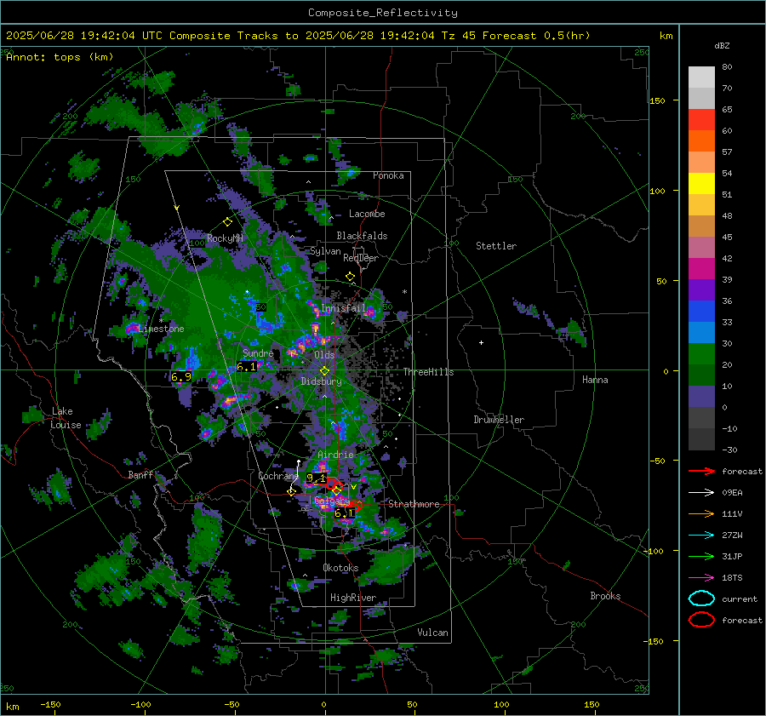Click the Innisfail city label

343,308
